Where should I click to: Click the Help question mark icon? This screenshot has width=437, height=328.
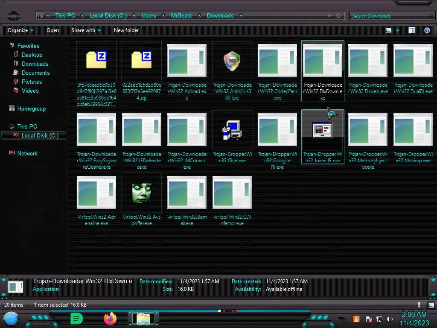click(x=427, y=30)
